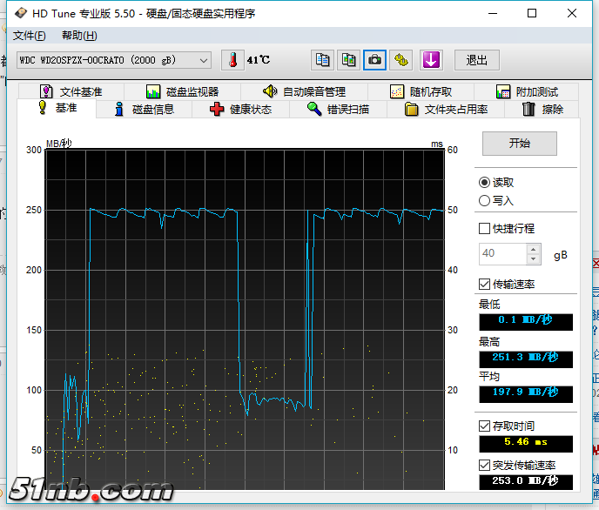Toggle the 传输速率 checkbox
The width and height of the screenshot is (599, 510).
tap(485, 285)
